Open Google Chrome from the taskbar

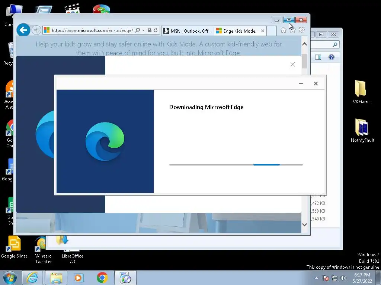pos(102,278)
